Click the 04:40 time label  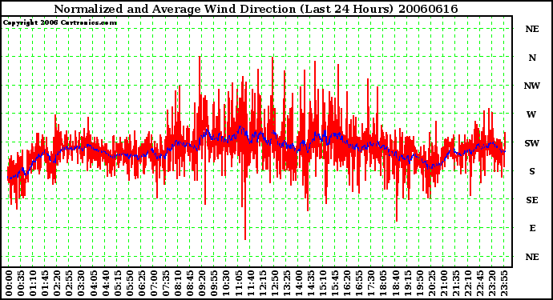coord(106,283)
